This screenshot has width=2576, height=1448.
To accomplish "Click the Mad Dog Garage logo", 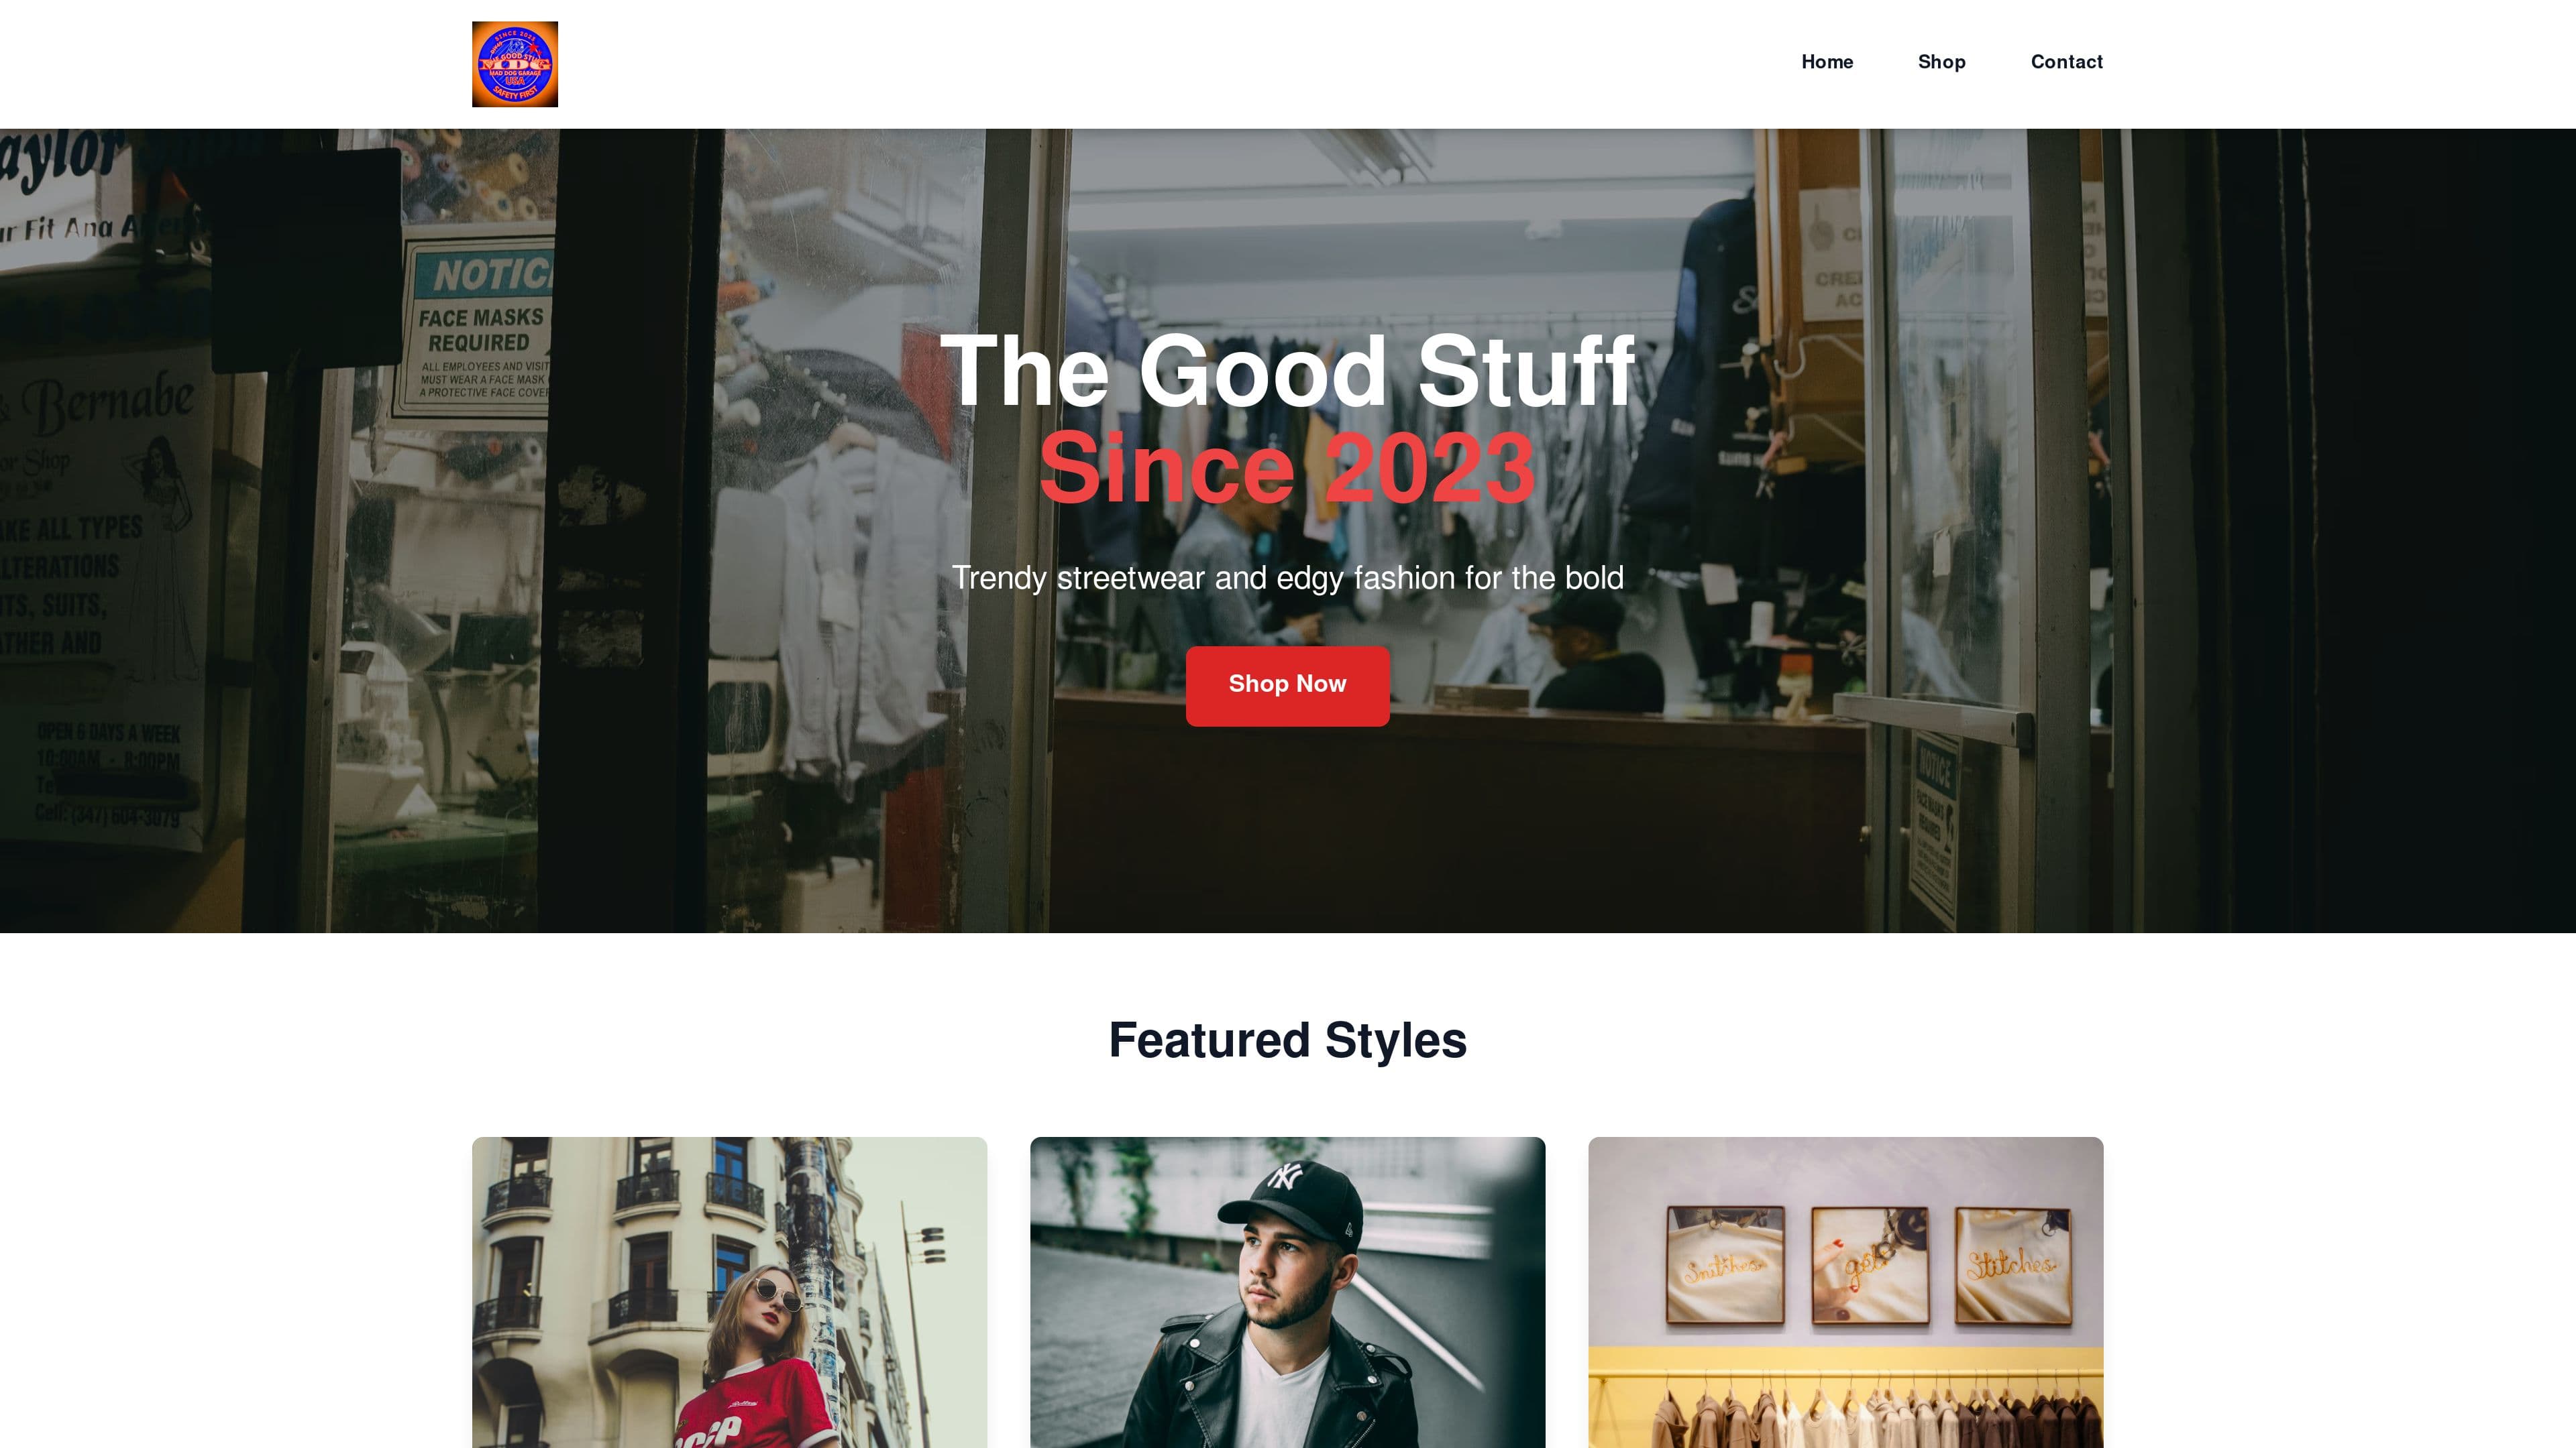I will 515,64.
